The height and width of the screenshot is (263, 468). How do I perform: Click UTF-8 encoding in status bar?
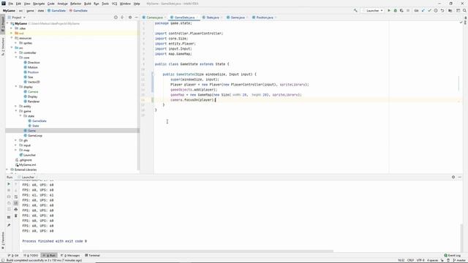[x=420, y=260]
